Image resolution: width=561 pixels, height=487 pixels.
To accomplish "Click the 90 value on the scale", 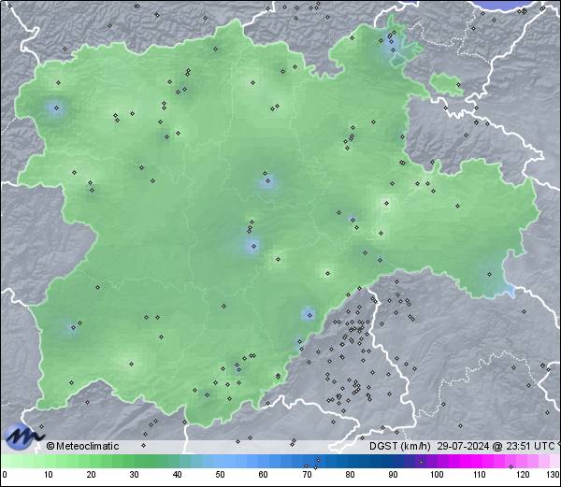I will (393, 475).
